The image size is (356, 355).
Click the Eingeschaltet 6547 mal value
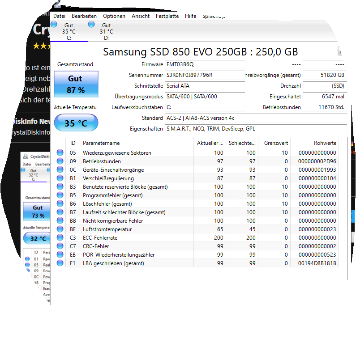tap(325, 97)
